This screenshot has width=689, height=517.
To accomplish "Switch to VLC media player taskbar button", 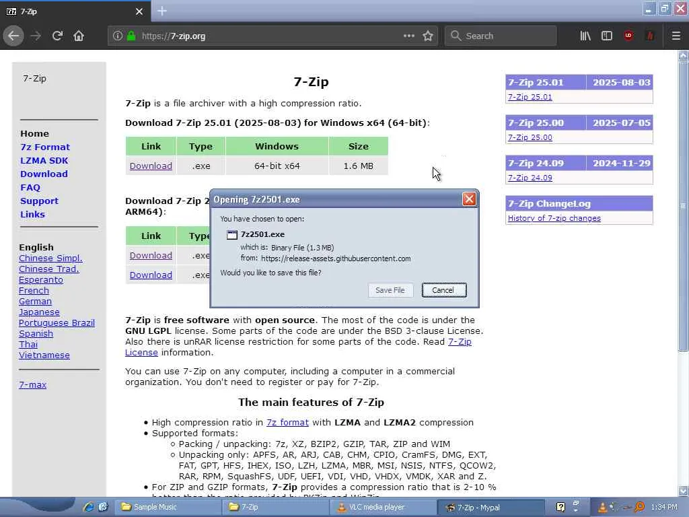I will 384,508.
